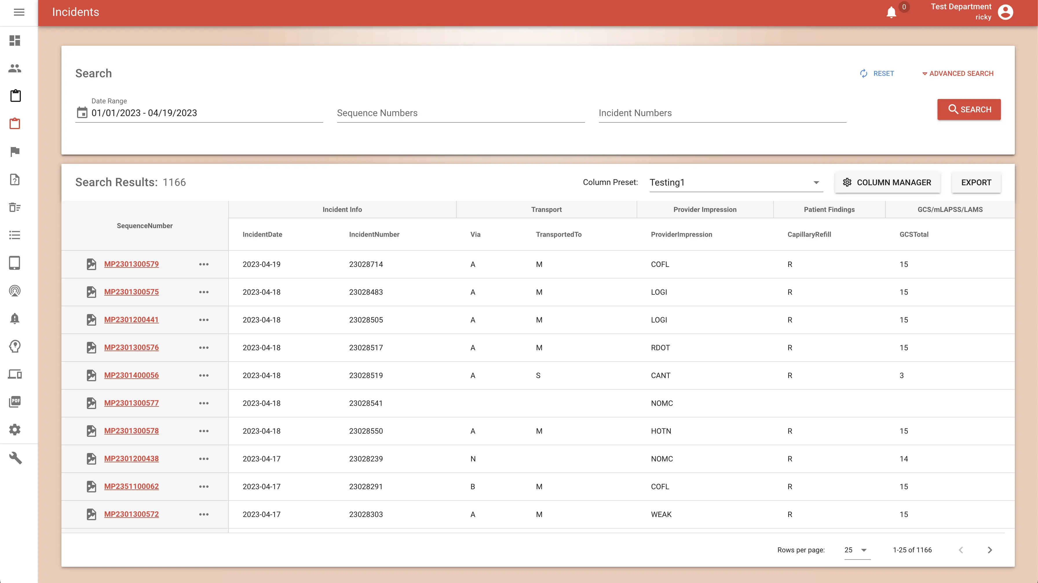The height and width of the screenshot is (583, 1038).
Task: Open the broadcast signal sidebar icon
Action: (x=15, y=290)
